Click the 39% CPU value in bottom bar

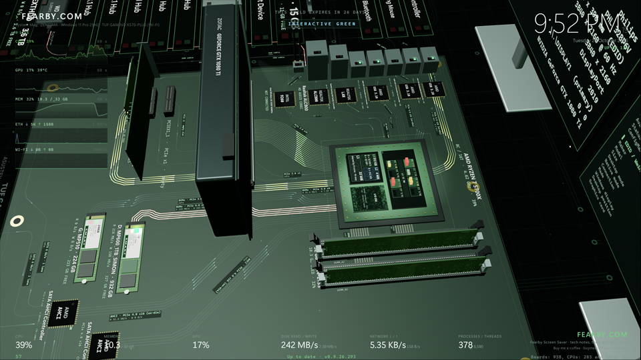(x=24, y=345)
